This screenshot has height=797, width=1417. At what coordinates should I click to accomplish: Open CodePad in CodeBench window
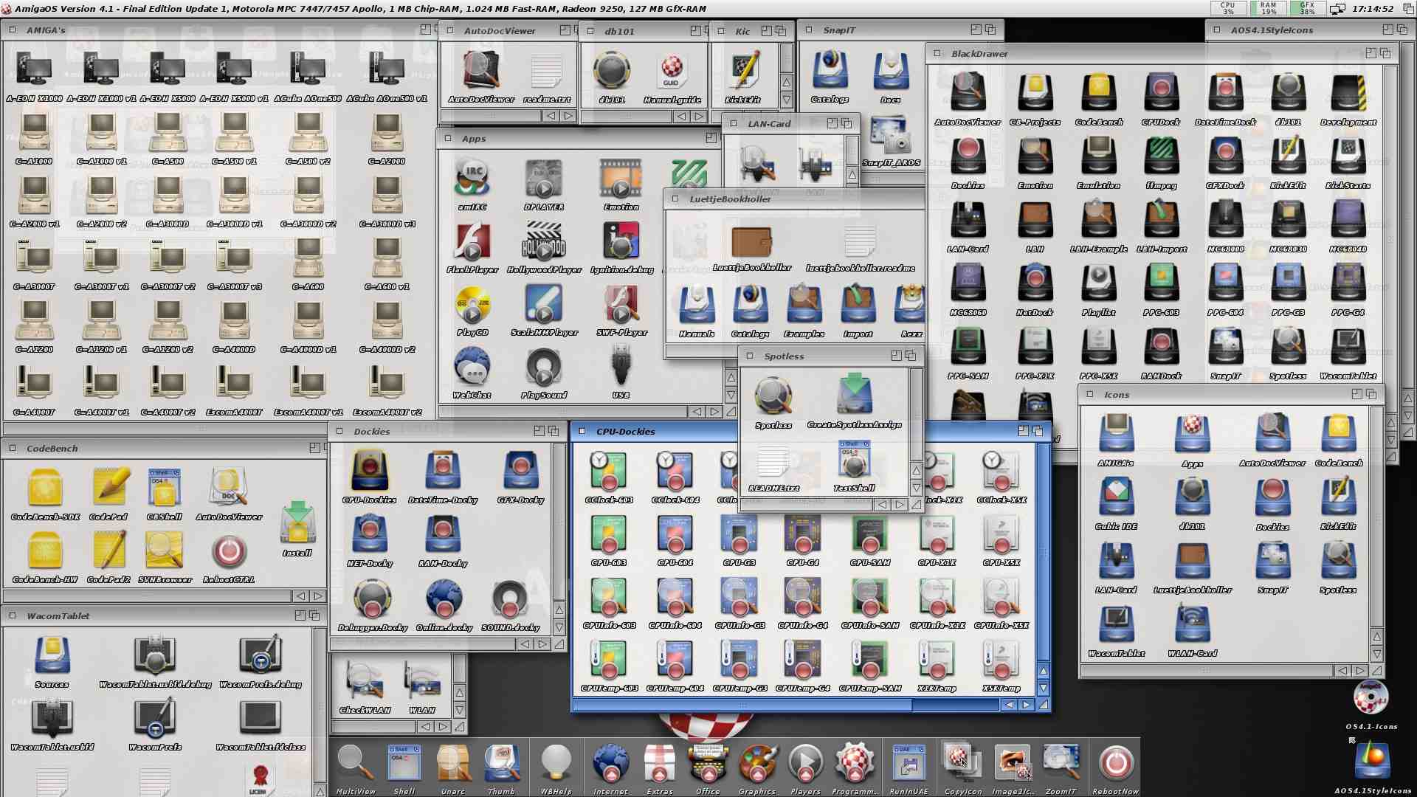(109, 488)
